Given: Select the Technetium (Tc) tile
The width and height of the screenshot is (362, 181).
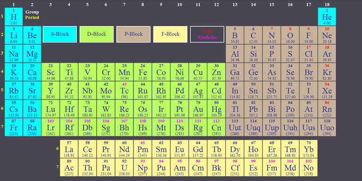Looking at the screenshot, I should click(x=124, y=90).
